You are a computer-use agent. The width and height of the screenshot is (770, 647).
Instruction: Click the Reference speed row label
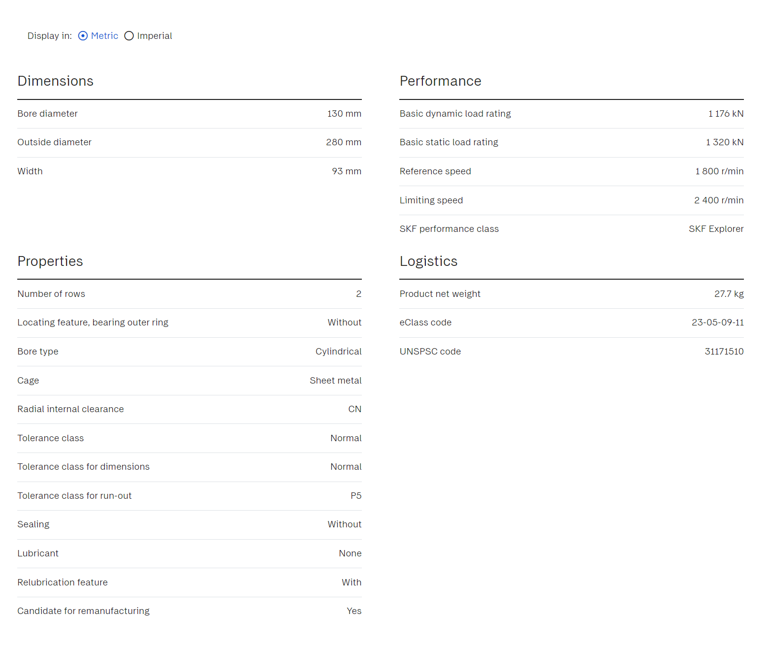(435, 171)
